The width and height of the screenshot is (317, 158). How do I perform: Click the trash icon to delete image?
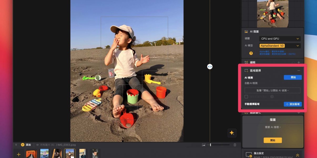[x=235, y=145]
